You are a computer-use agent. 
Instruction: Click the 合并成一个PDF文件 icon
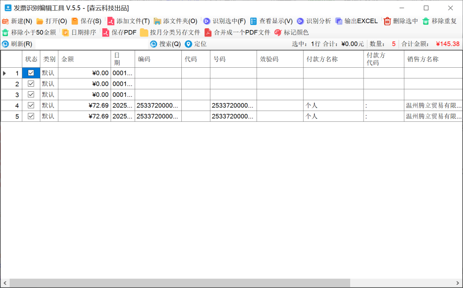tap(208, 33)
